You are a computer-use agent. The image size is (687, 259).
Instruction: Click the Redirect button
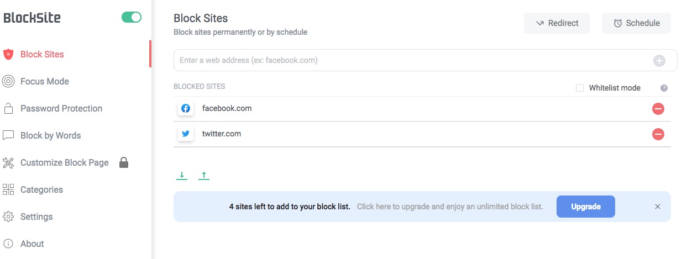(x=557, y=23)
